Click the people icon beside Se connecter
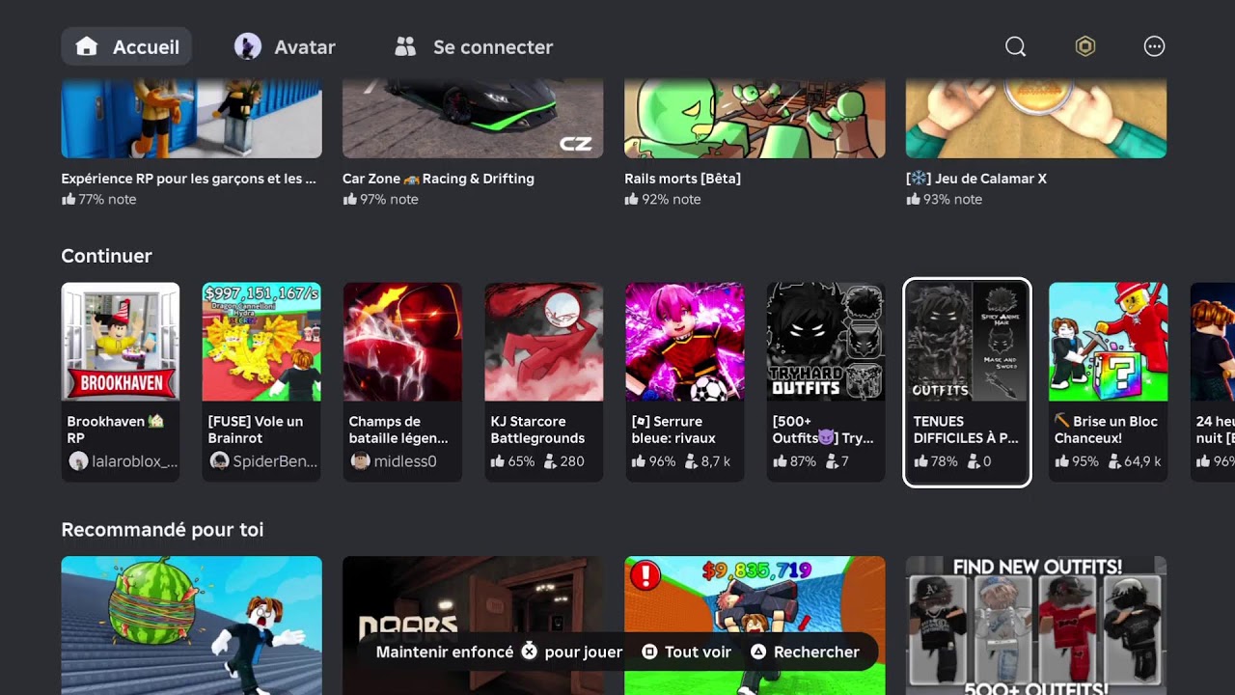Image resolution: width=1235 pixels, height=695 pixels. point(405,46)
